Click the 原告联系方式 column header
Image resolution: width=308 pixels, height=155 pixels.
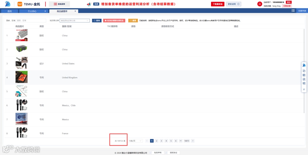click(x=168, y=26)
